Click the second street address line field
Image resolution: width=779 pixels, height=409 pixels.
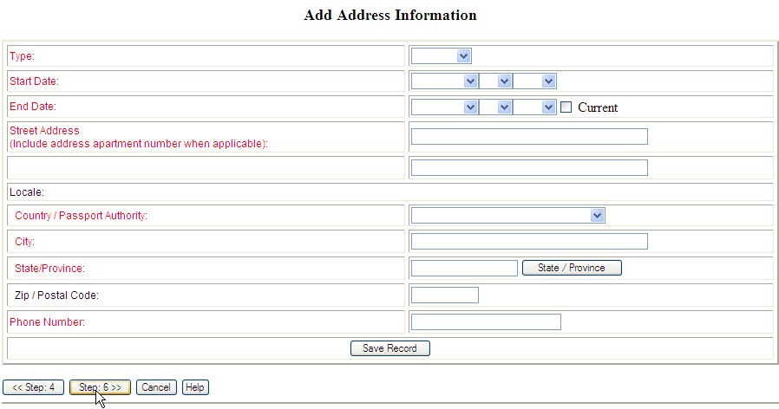click(529, 167)
